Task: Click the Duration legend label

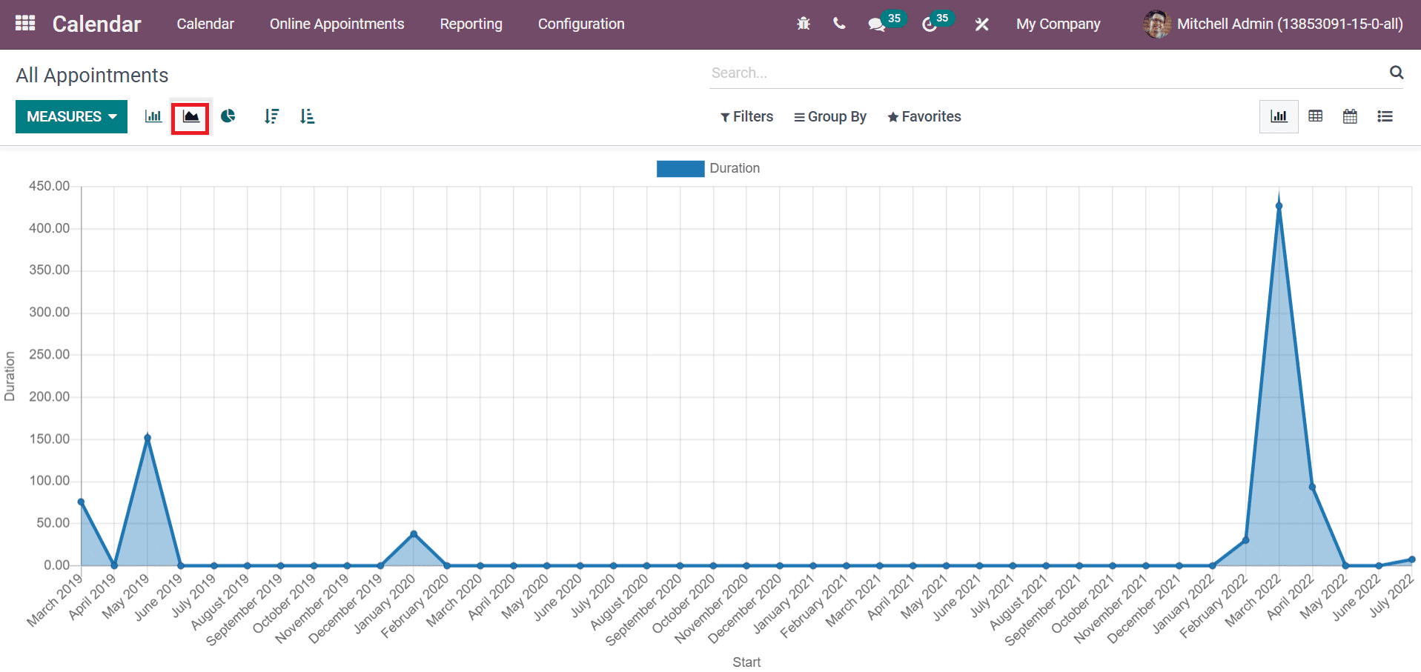Action: (735, 168)
